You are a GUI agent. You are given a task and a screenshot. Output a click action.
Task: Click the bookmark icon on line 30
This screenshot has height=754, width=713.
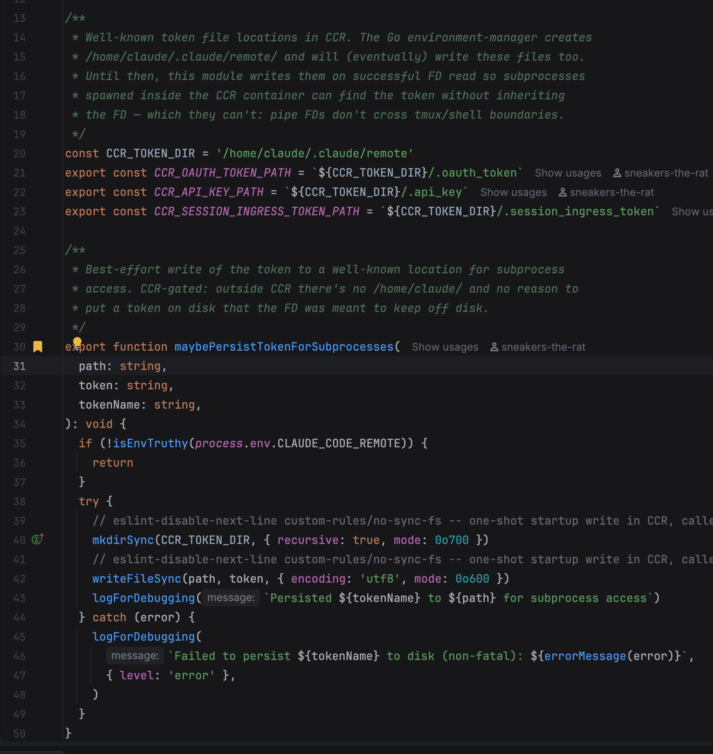[38, 347]
